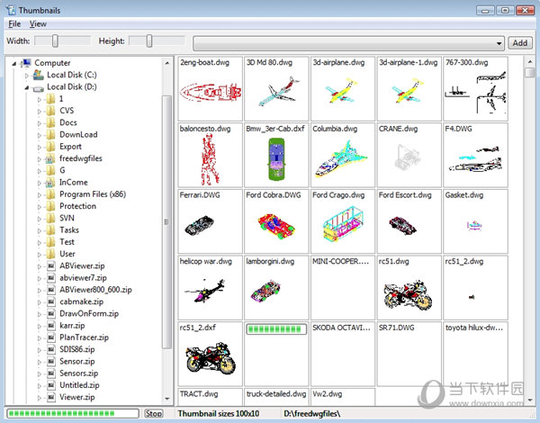Viewport: 540px width, 423px height.
Task: Click the freedwgfiles folder icon
Action: click(50, 158)
